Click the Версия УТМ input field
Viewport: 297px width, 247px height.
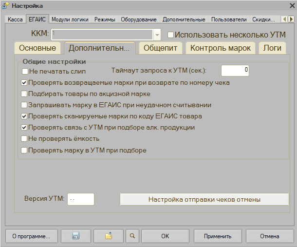(x=80, y=199)
